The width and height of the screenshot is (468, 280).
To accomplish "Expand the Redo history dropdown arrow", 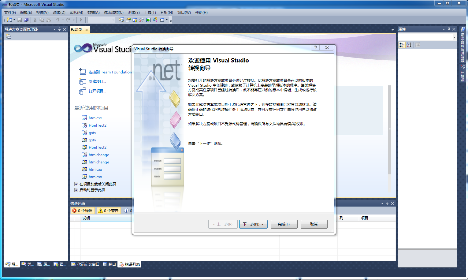I will [x=73, y=20].
